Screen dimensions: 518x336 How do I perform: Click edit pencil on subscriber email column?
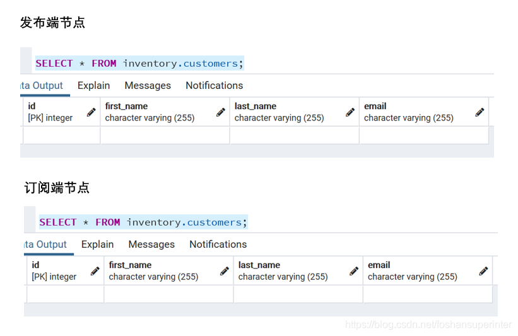(x=483, y=271)
